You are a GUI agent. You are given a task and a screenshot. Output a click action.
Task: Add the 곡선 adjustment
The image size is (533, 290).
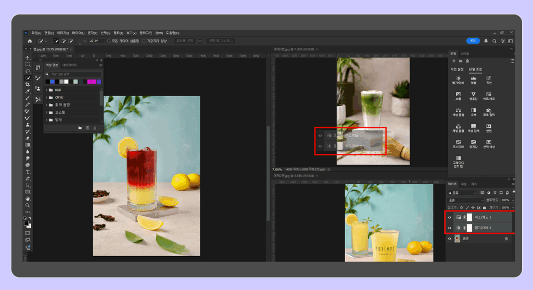pos(488,80)
